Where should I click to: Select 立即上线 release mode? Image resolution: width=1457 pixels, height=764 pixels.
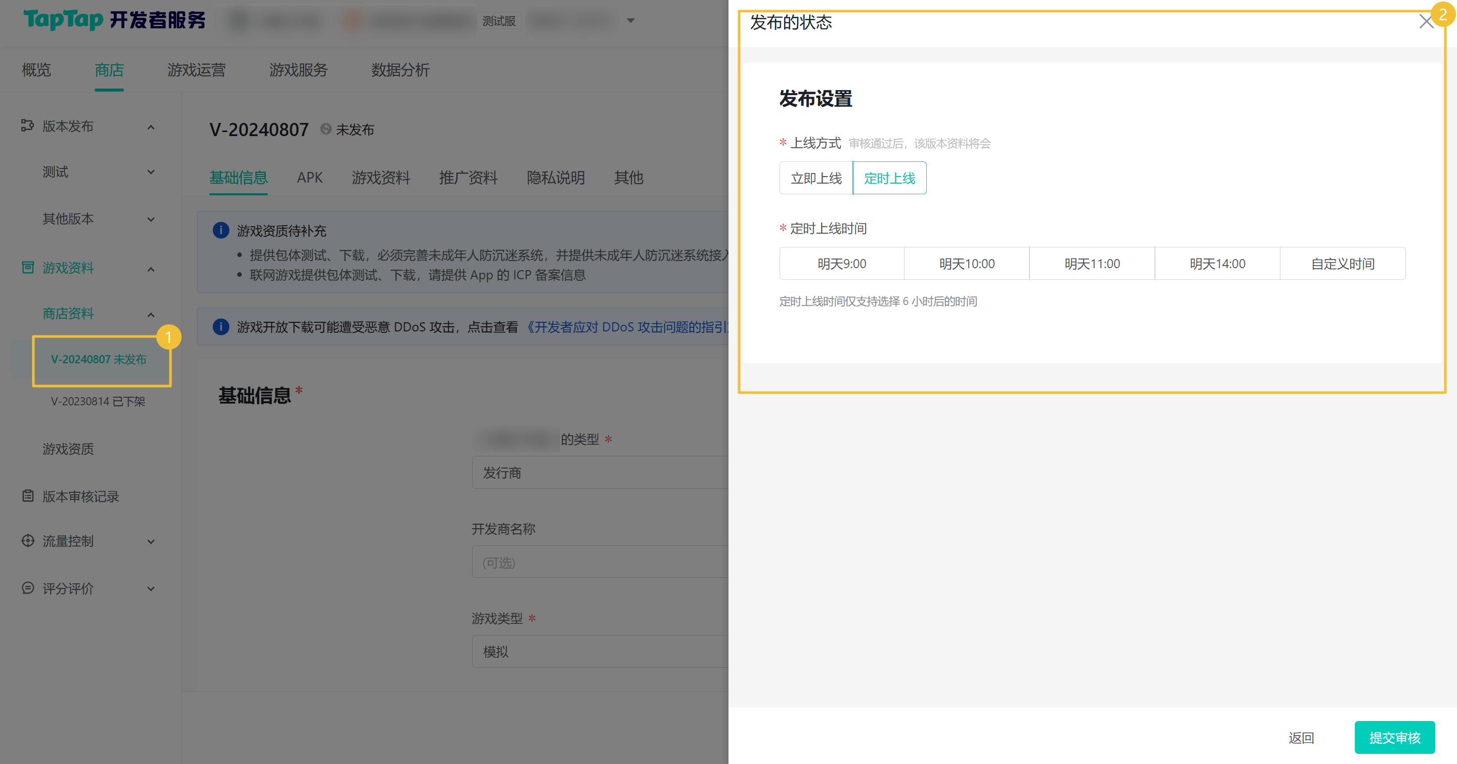coord(816,178)
